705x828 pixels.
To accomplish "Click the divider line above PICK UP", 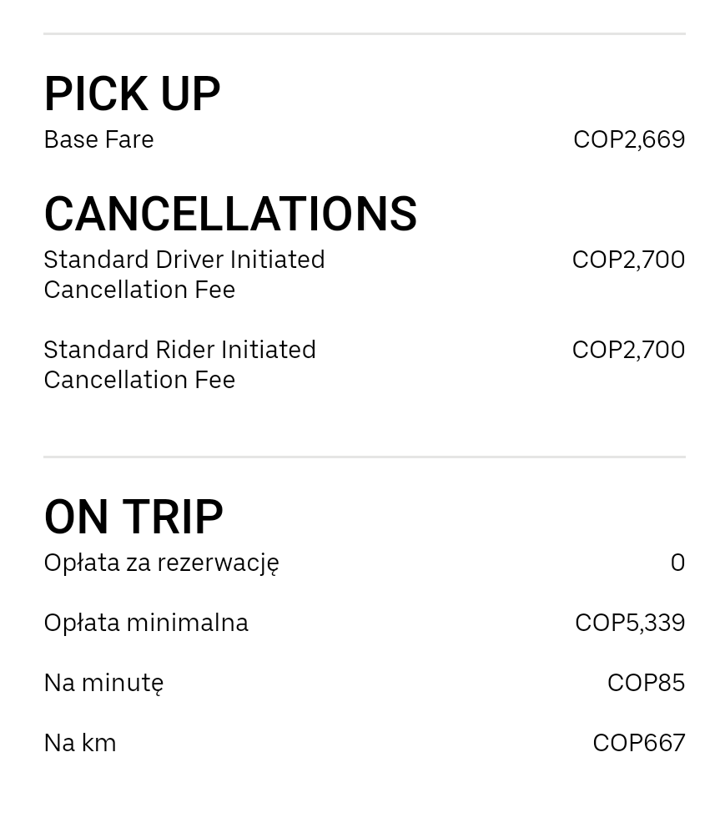I will point(364,33).
